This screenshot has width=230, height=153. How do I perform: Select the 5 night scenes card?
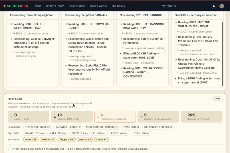(x=115, y=117)
